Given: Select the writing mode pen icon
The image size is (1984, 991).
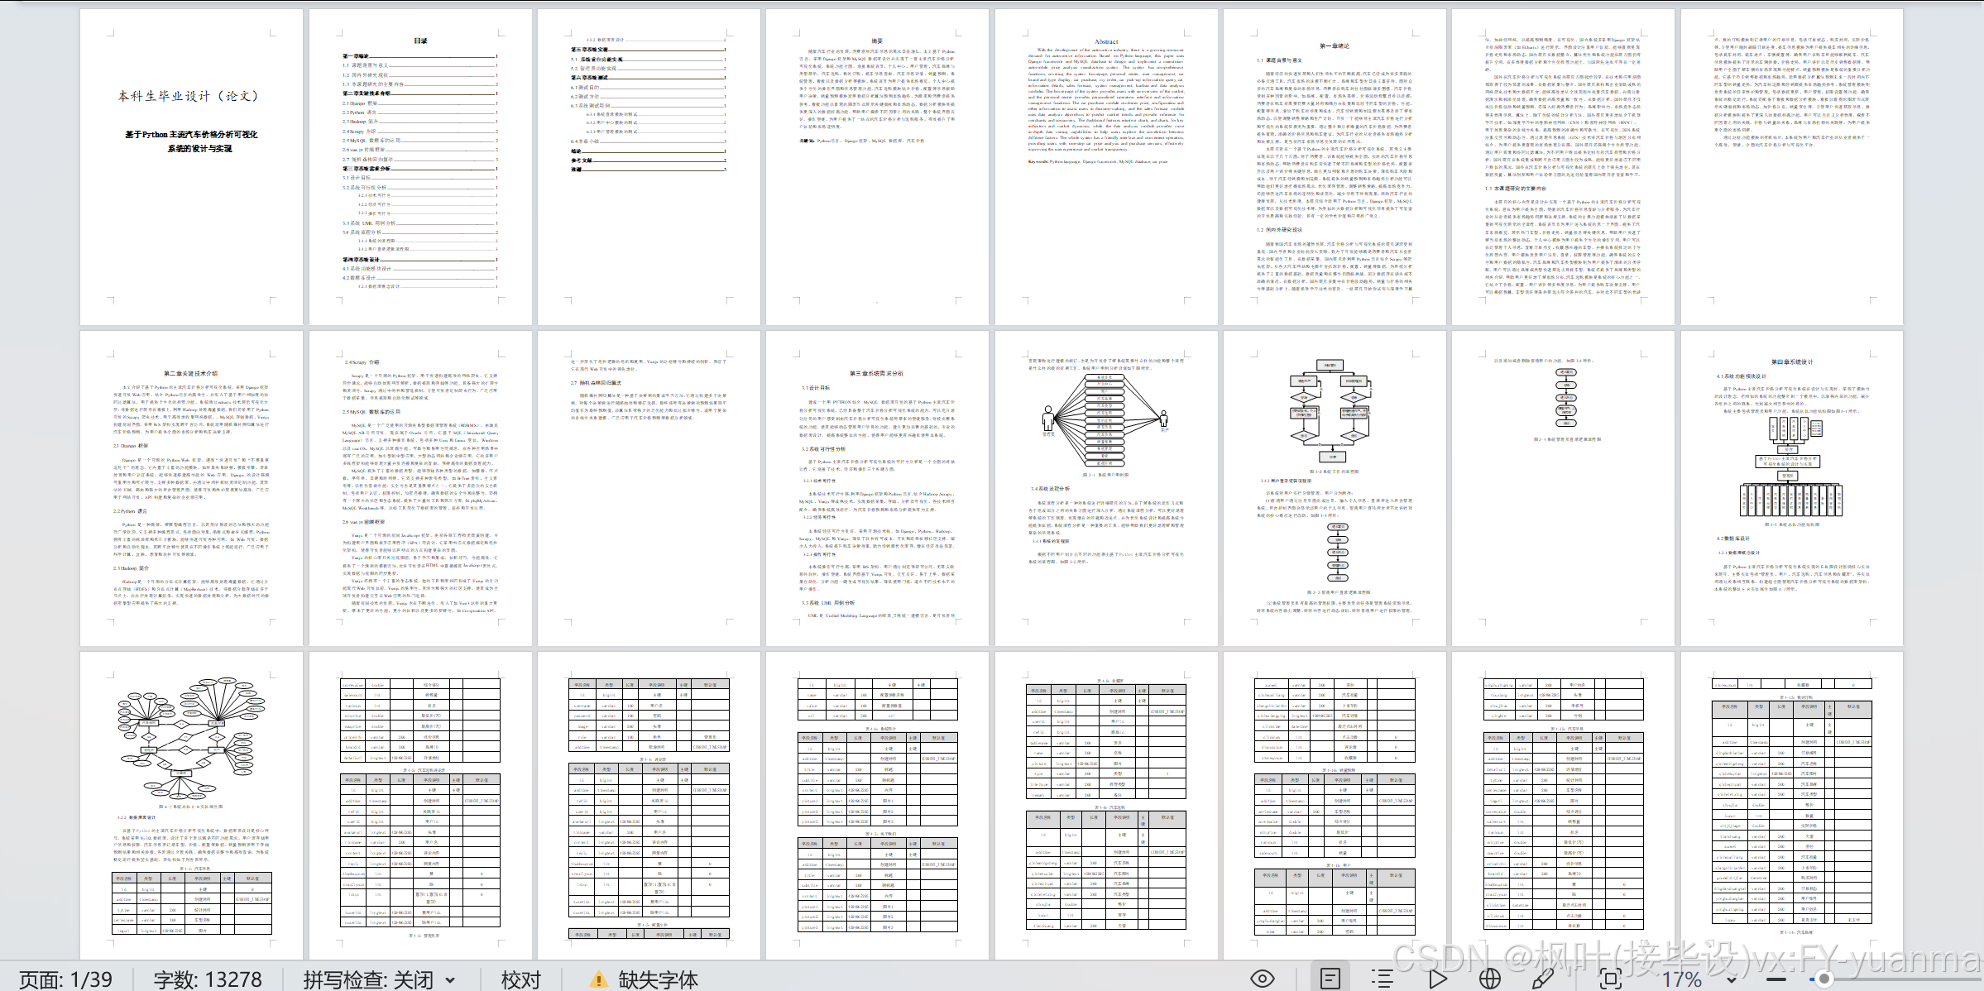Looking at the screenshot, I should [x=1542, y=979].
